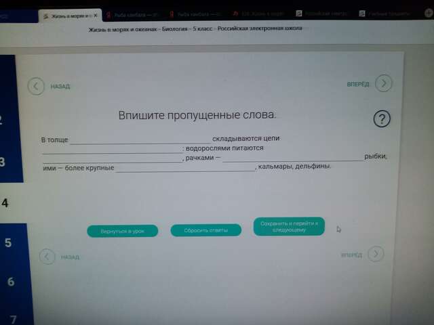
Task: Switch to the first 'Рыба камбала' tab
Action: pyautogui.click(x=132, y=15)
